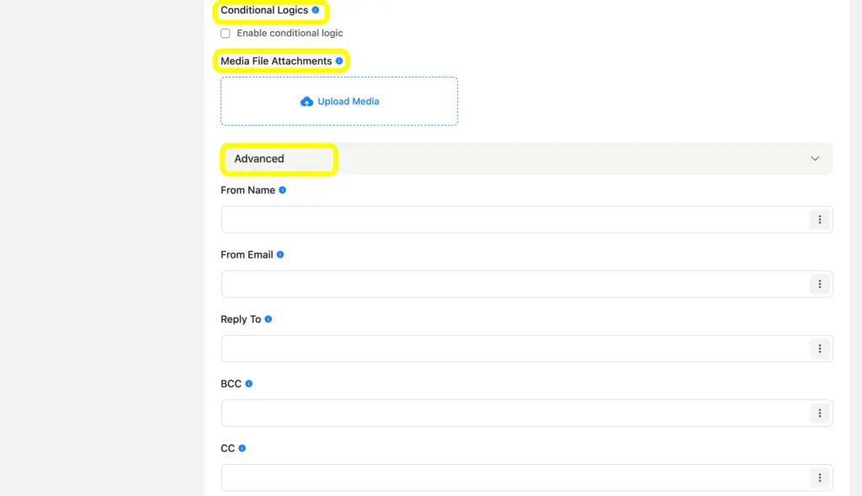Focus the CC input field
Viewport: 862px width, 496px height.
pos(527,477)
